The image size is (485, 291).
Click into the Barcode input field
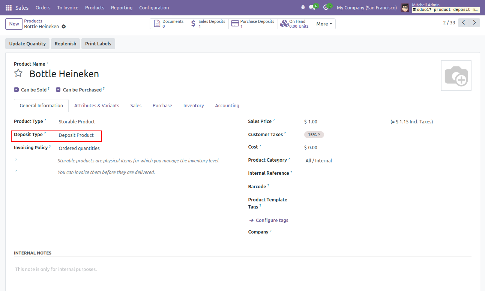coord(387,187)
